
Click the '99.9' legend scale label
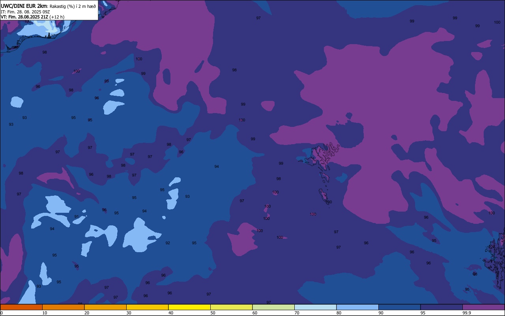click(467, 313)
